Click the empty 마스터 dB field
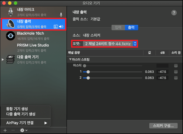The width and height of the screenshot is (183, 134). coord(162,66)
